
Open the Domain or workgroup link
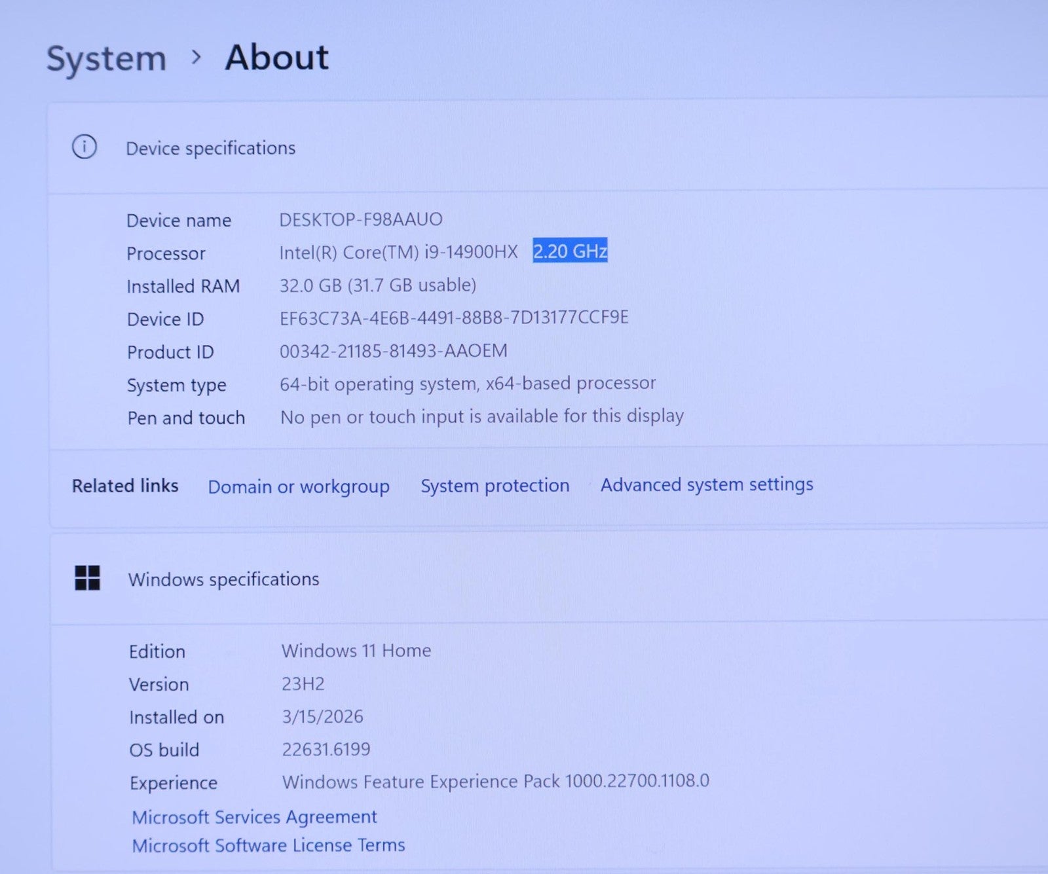[299, 486]
